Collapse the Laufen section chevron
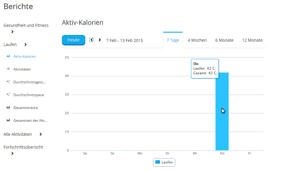 [x=25, y=45]
